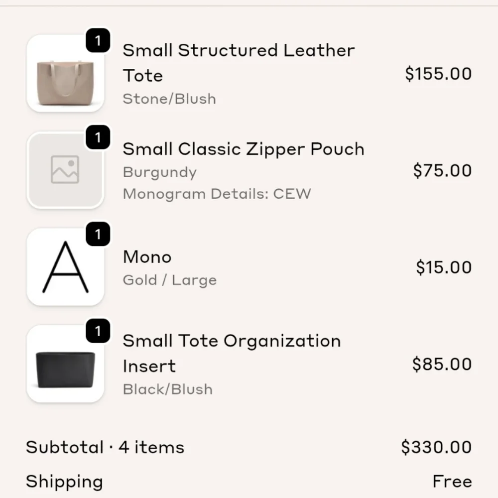Open the Small Tote Organization Insert thumbnail
Viewport: 498px width, 498px height.
click(x=66, y=364)
